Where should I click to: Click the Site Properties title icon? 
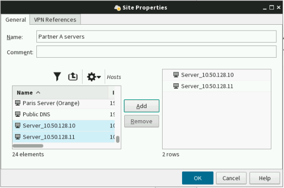click(x=117, y=8)
